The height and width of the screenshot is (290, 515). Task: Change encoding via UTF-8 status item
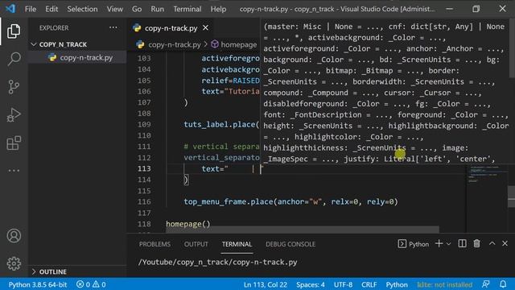point(344,284)
